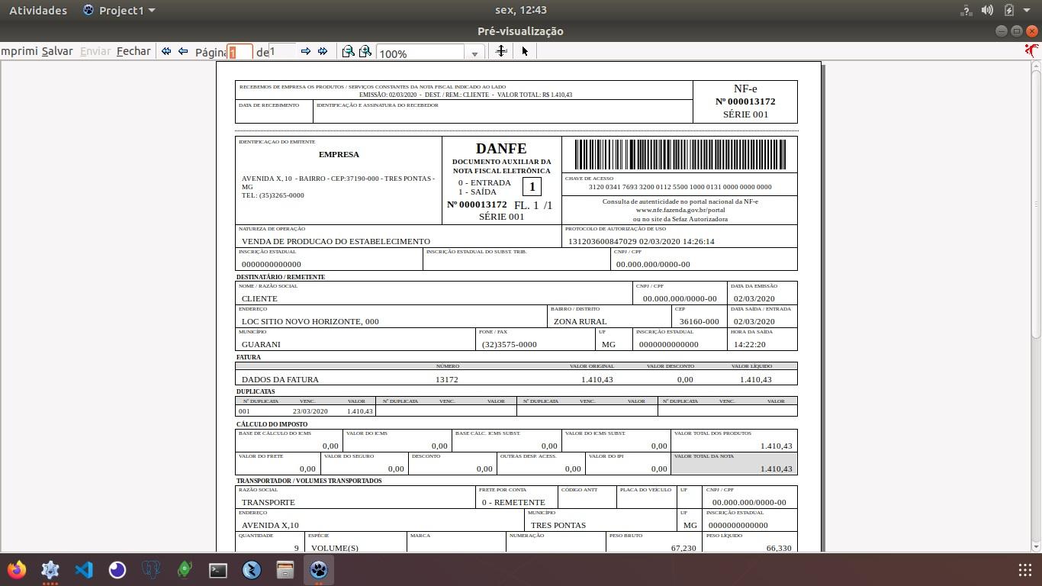
Task: Click the Imprimir print button
Action: [18, 51]
